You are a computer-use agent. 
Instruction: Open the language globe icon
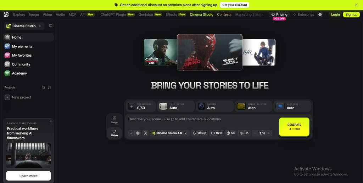320,15
